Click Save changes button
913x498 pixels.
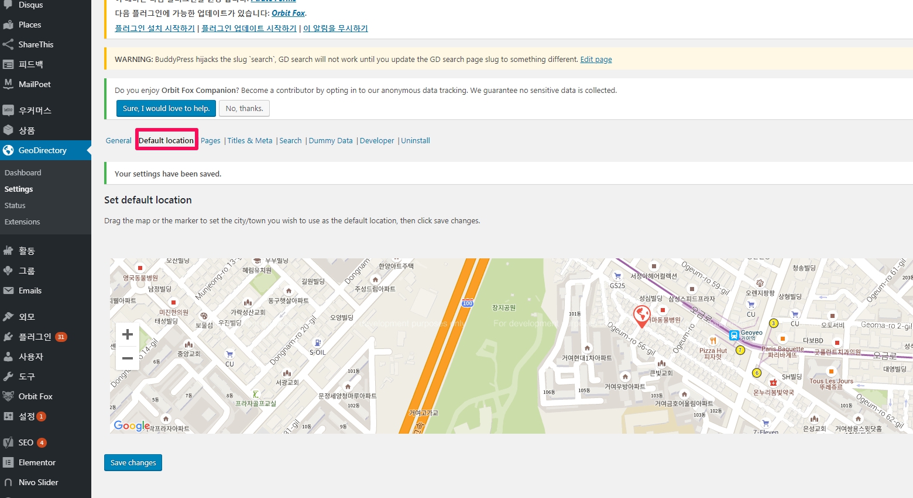click(133, 462)
